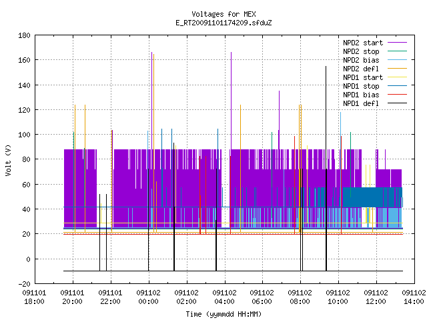
Task: Click the orange NPD2 defl legend line
Action: coord(397,69)
